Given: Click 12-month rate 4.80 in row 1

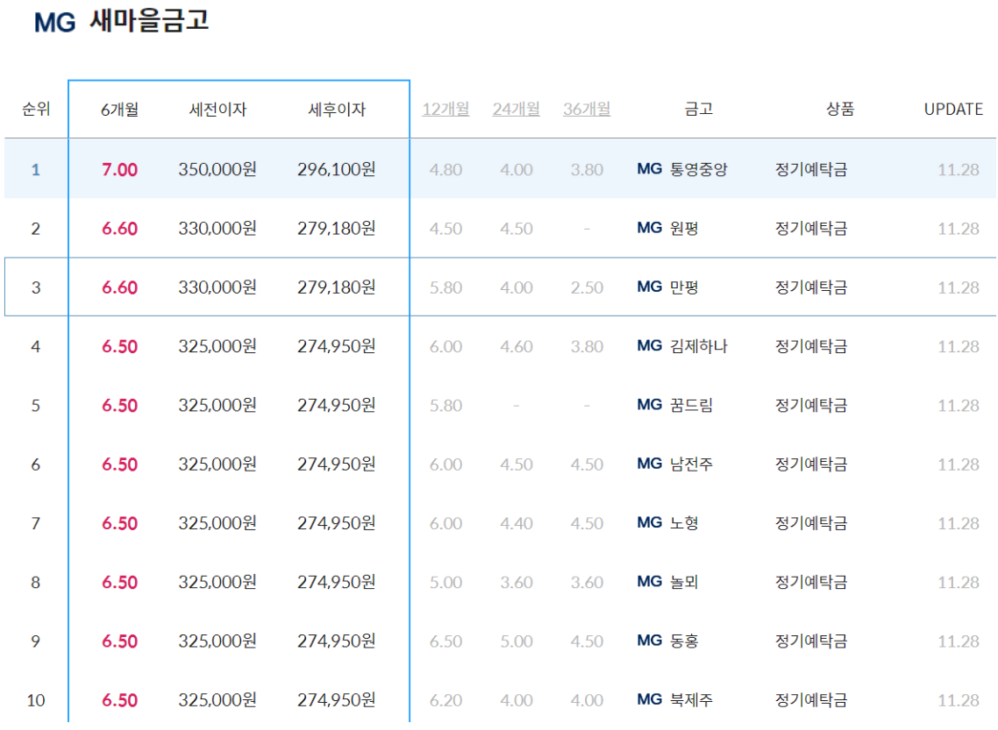Looking at the screenshot, I should pos(446,170).
